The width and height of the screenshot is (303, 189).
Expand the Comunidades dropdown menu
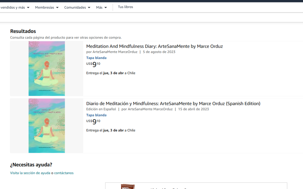point(77,7)
